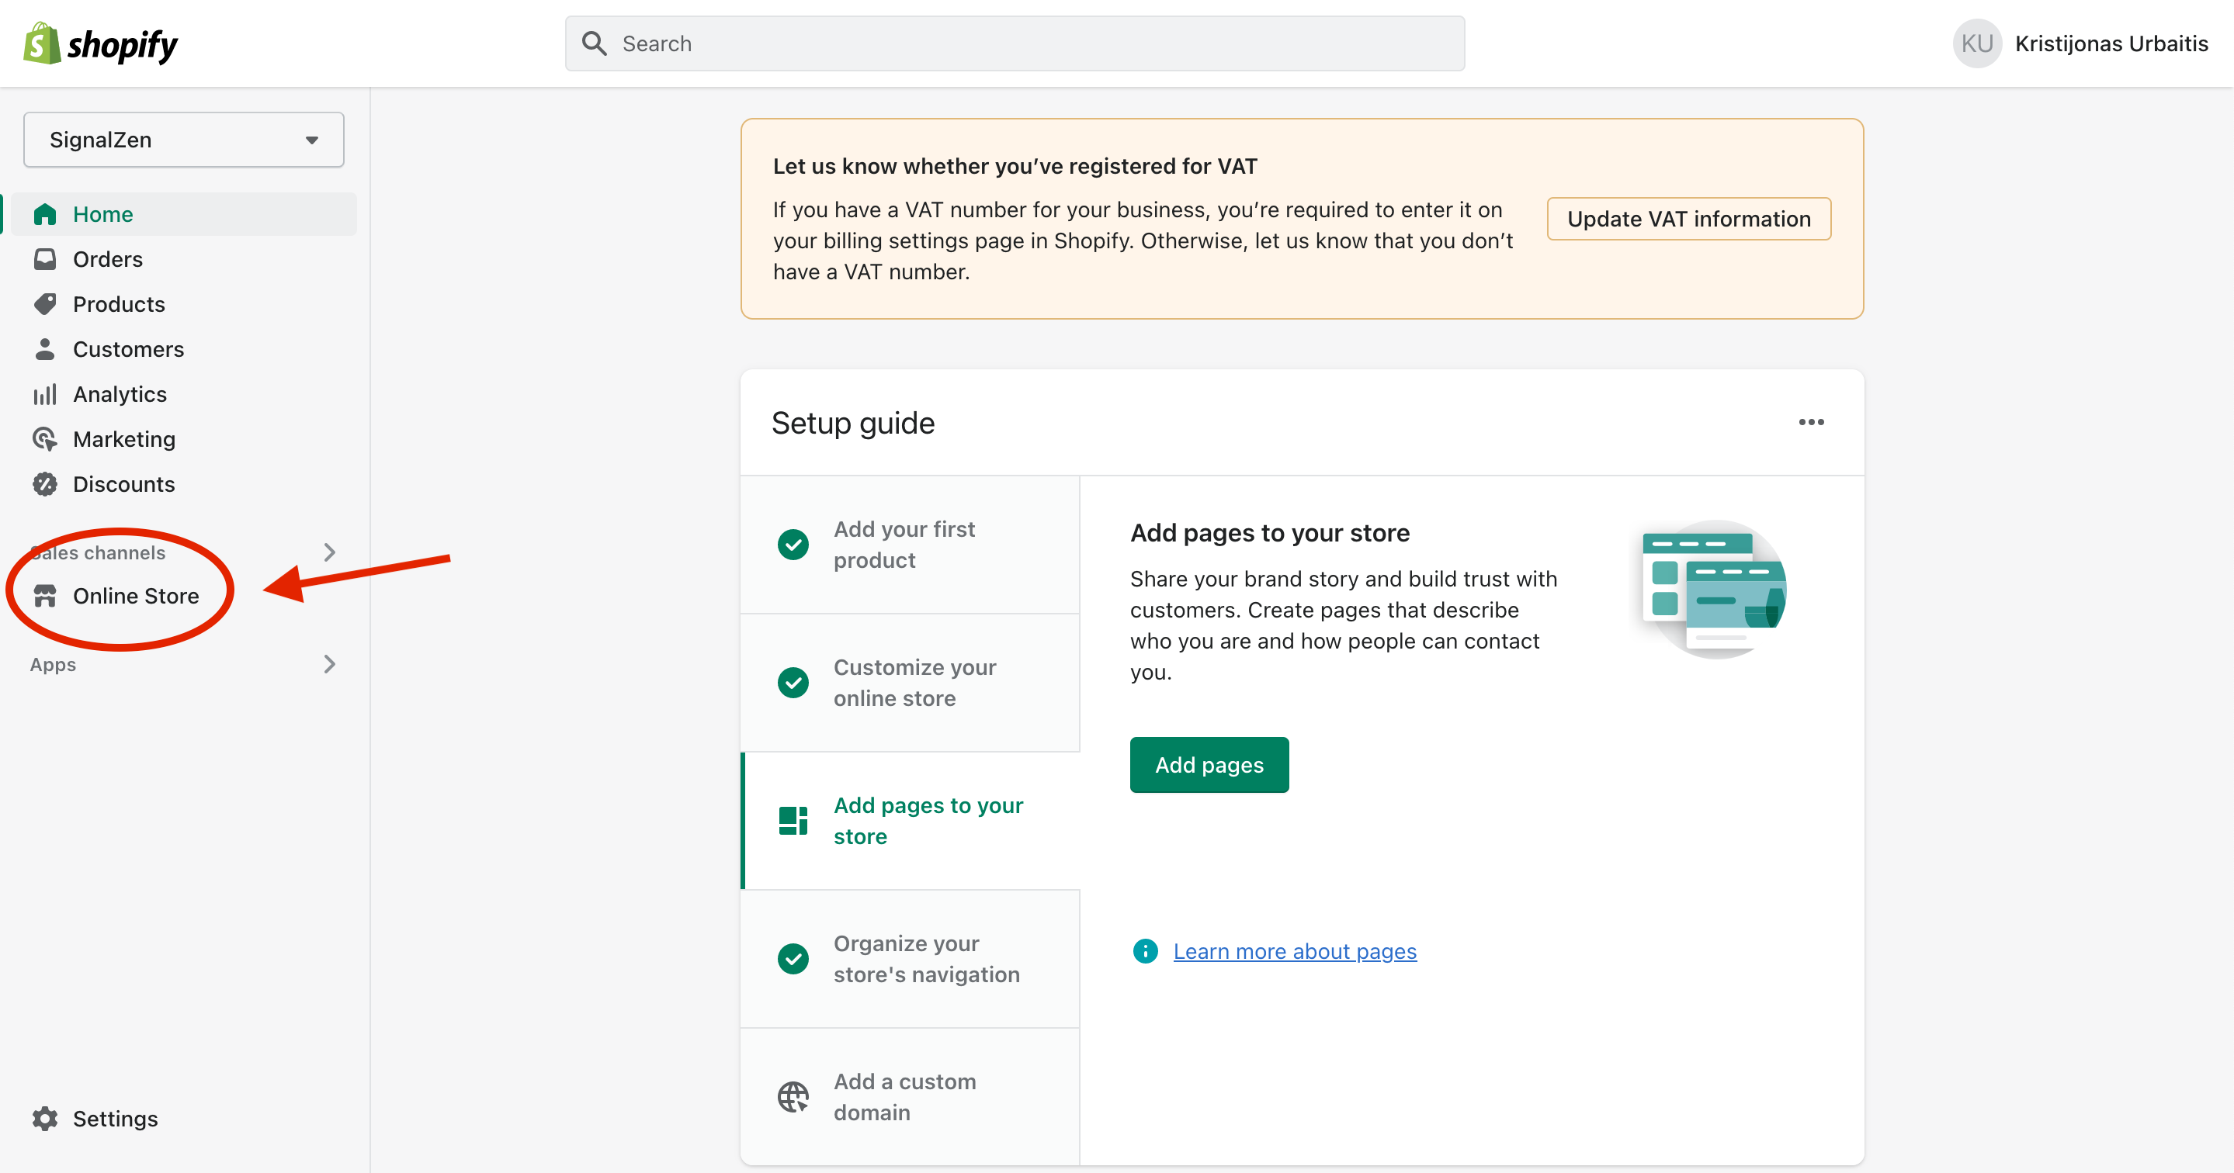This screenshot has height=1173, width=2234.
Task: Click the Products tag icon
Action: tap(45, 304)
